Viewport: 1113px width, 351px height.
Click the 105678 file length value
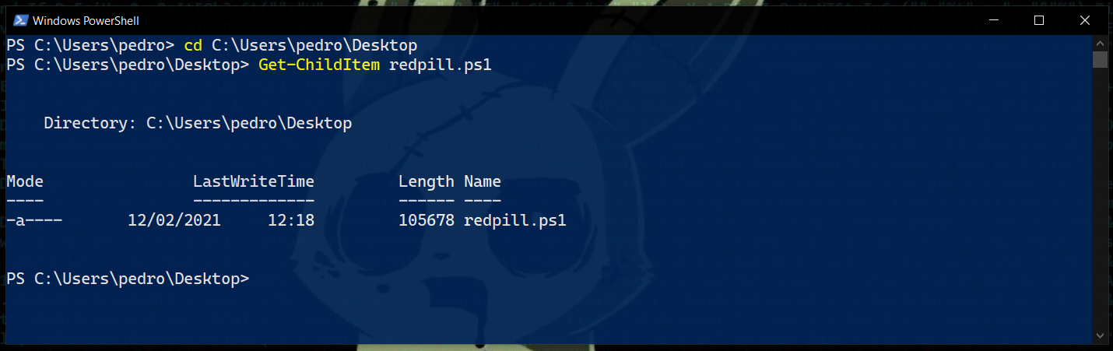(x=427, y=221)
